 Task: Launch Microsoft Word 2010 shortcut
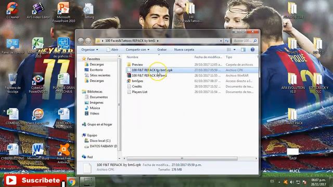coord(38,153)
